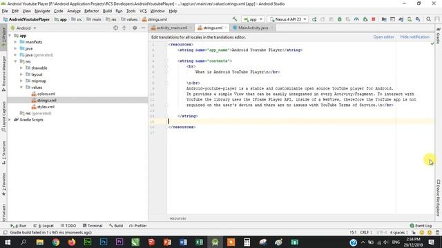The width and height of the screenshot is (442, 248).
Task: Click the Windows Start button
Action: point(8,242)
